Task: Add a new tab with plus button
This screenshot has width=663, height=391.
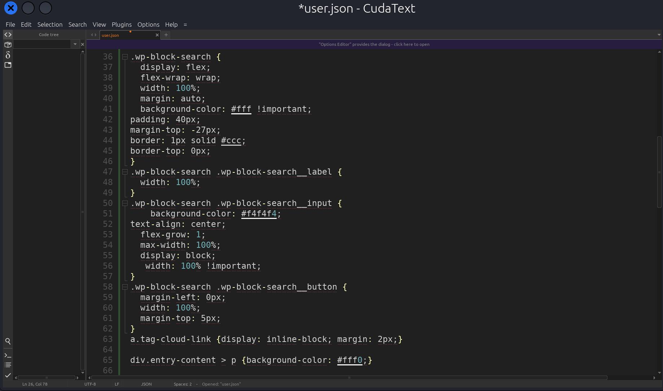Action: click(166, 35)
